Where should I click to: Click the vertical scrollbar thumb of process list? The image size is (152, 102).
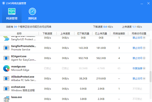(150, 76)
